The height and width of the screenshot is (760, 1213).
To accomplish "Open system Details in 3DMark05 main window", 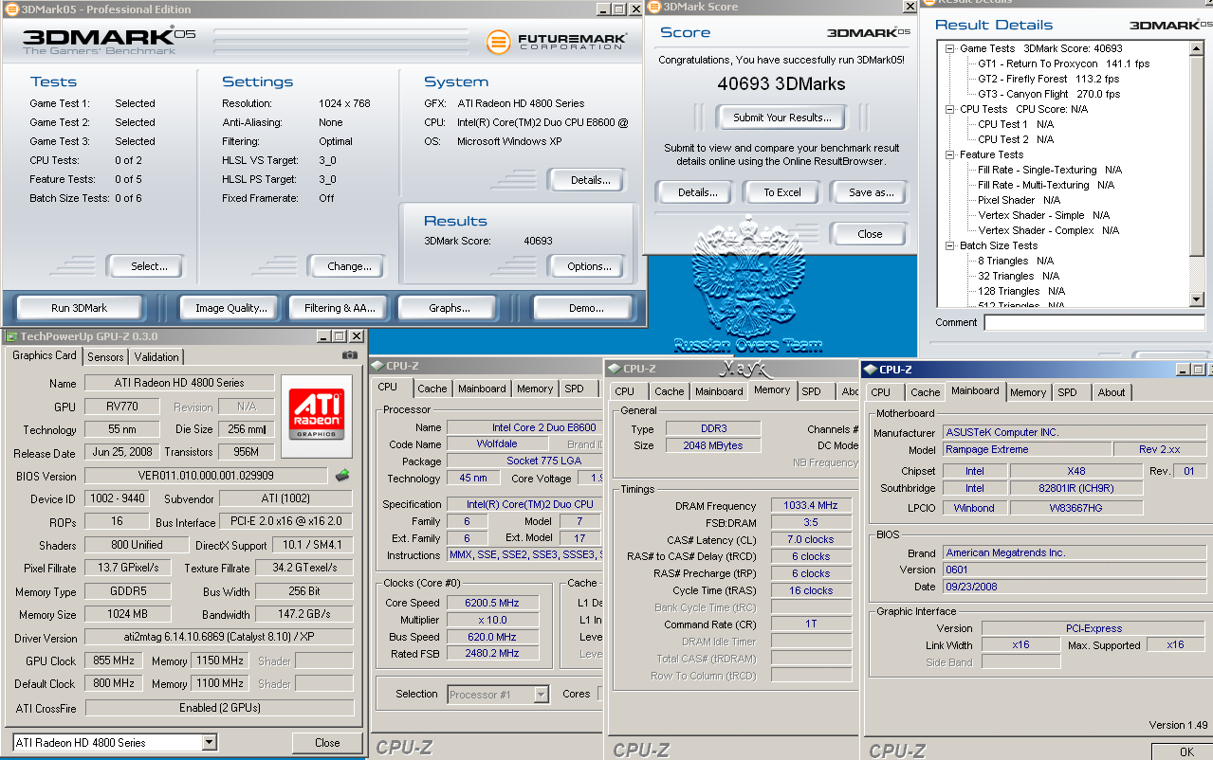I will 586,180.
